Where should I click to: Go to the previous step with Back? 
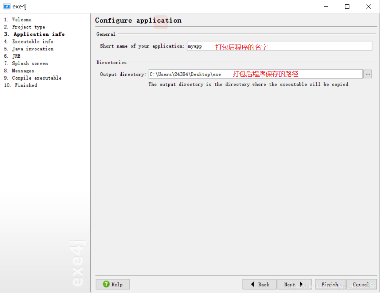259,284
